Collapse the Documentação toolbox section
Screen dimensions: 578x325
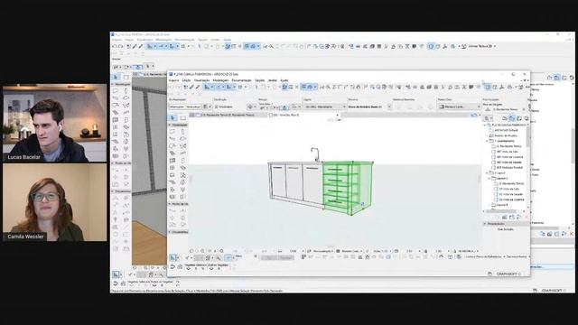[x=170, y=232]
